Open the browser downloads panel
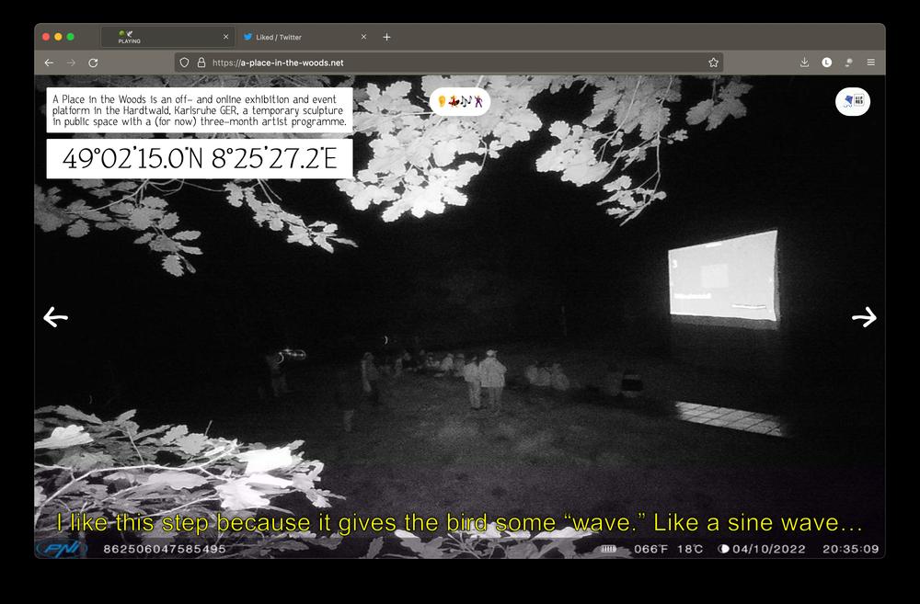Image resolution: width=920 pixels, height=604 pixels. (x=804, y=63)
